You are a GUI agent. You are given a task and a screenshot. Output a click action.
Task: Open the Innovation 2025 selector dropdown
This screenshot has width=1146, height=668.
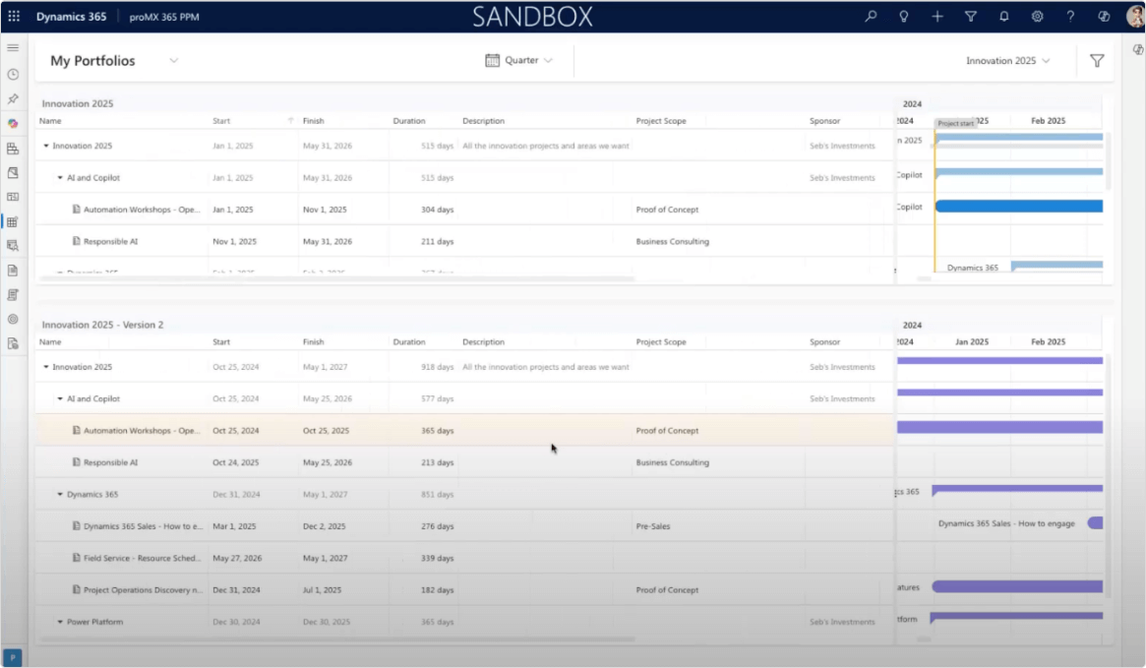[1007, 61]
